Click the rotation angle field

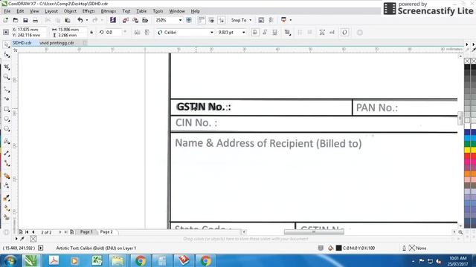pos(113,32)
